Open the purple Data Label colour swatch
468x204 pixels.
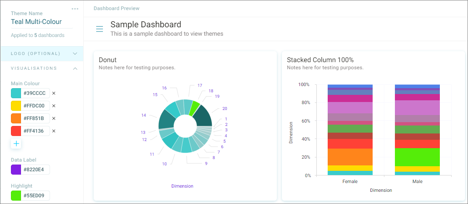(x=16, y=170)
